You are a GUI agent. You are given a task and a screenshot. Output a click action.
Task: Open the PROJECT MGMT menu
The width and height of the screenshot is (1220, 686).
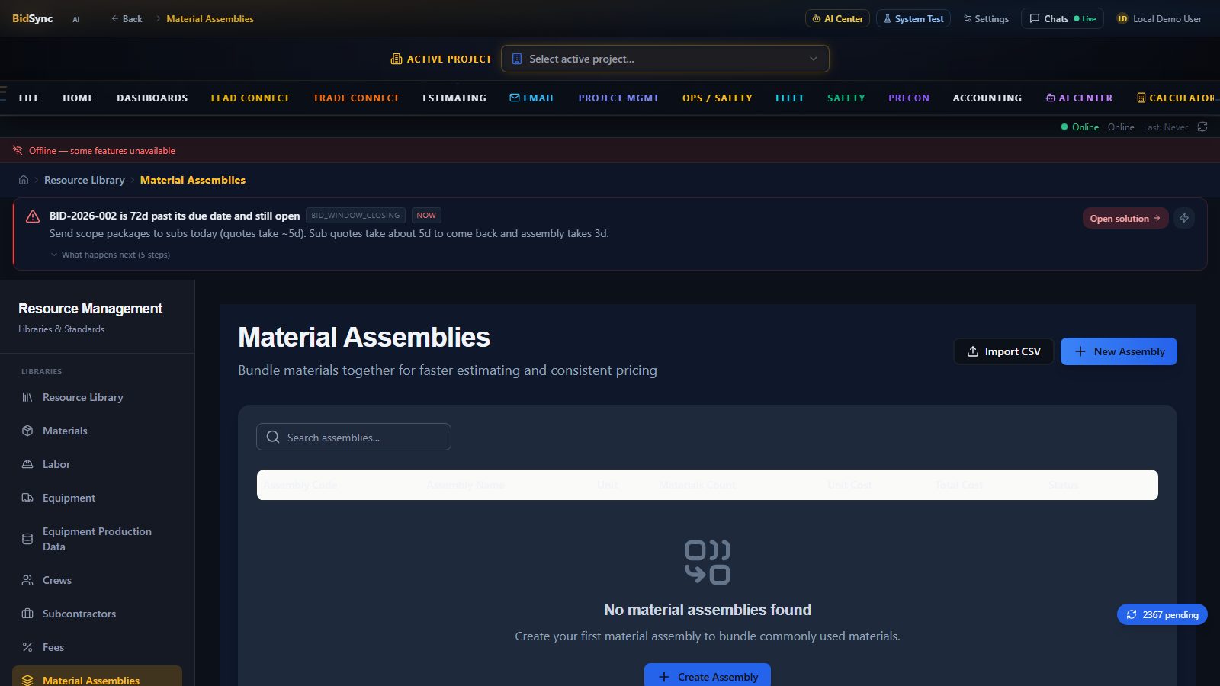(618, 98)
